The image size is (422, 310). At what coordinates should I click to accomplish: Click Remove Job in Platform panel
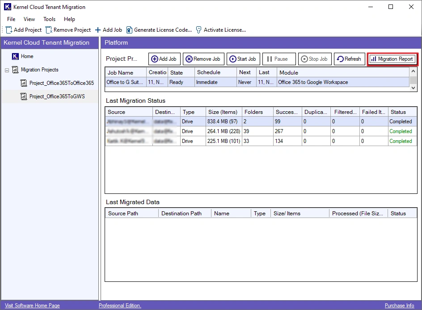pos(203,59)
